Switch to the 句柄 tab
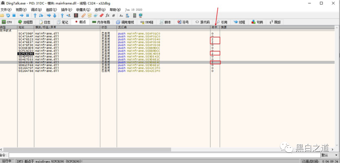 point(257,22)
